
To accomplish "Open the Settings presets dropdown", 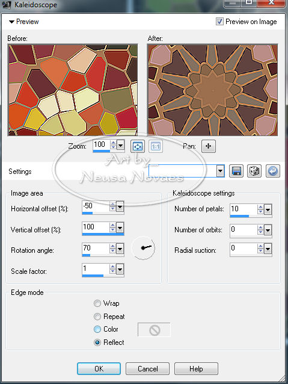I will click(x=220, y=171).
